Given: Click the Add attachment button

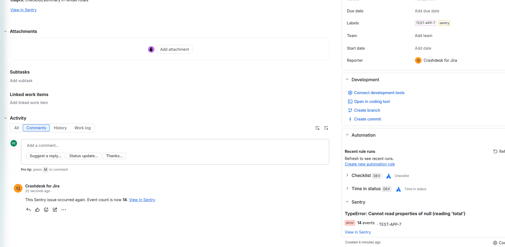Looking at the screenshot, I should point(175,49).
